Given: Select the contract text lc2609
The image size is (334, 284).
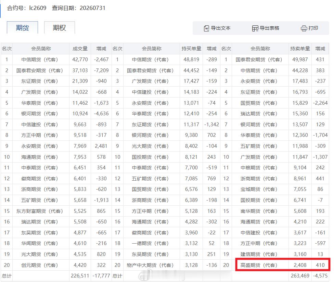Looking at the screenshot, I should [38, 8].
